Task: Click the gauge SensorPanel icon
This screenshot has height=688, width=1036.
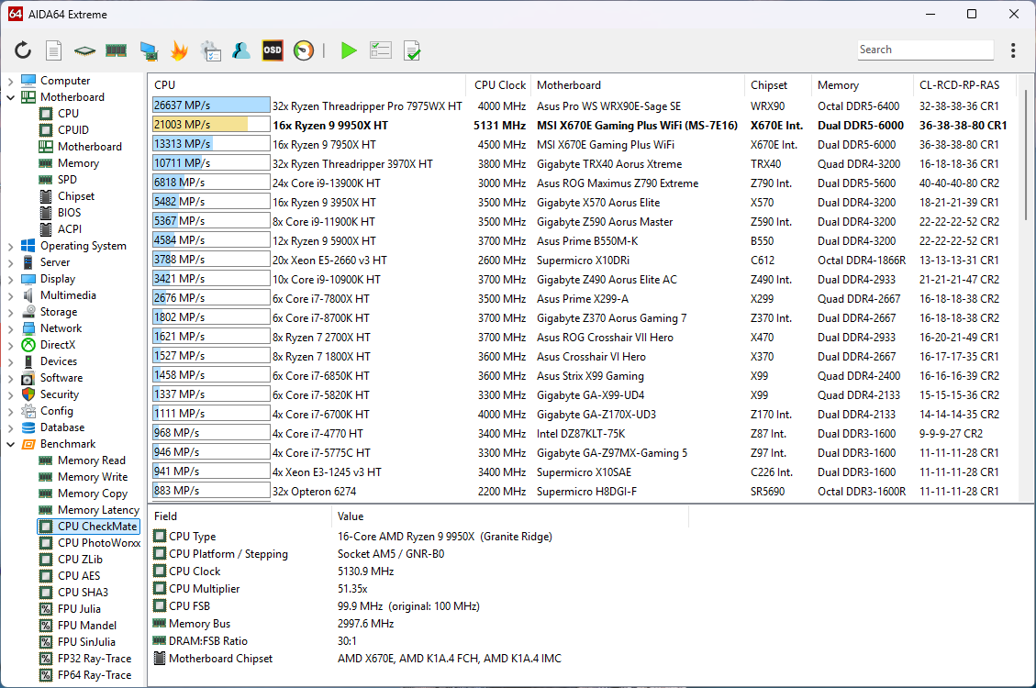Action: tap(304, 50)
